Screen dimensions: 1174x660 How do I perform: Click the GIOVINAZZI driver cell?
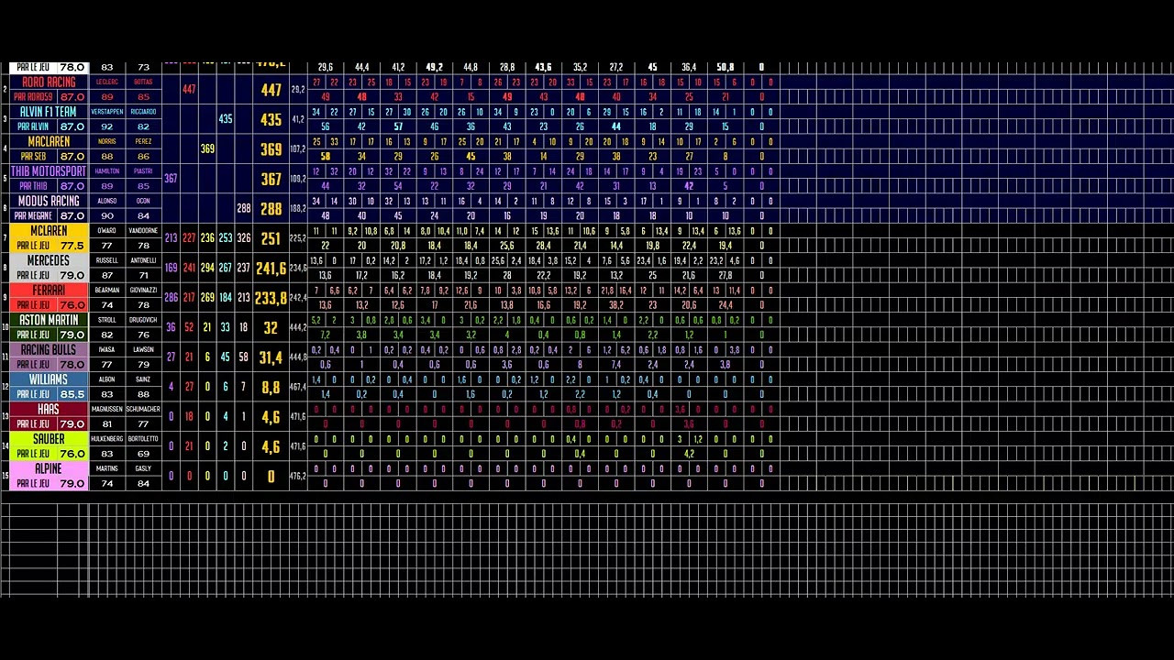(x=143, y=290)
